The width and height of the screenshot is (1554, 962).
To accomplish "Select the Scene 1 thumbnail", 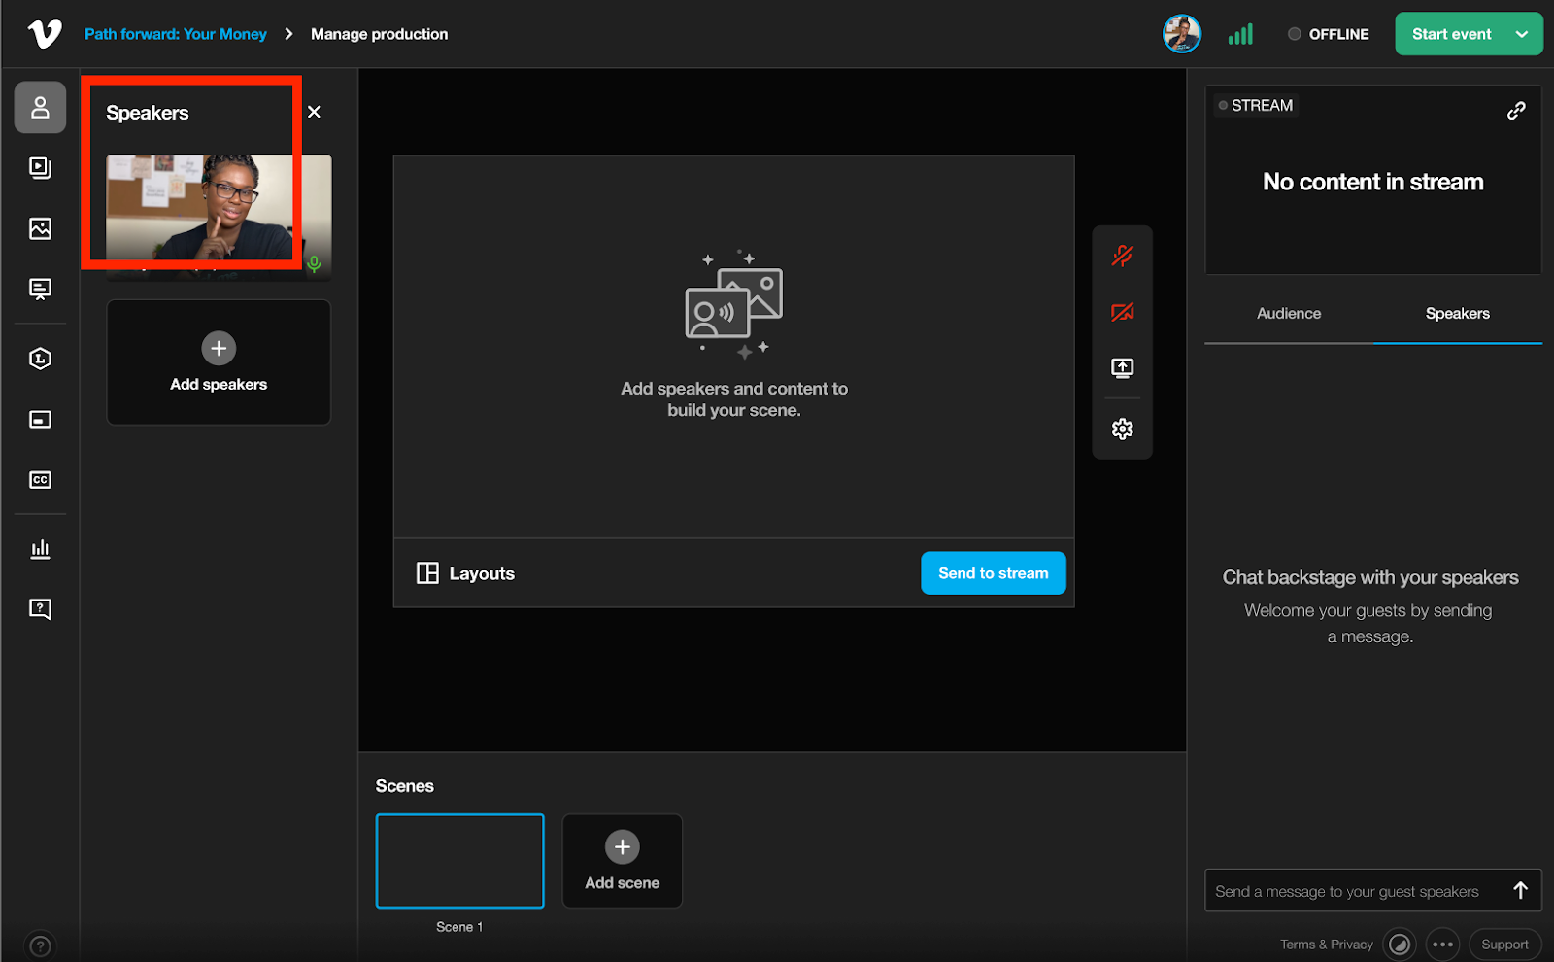I will tap(459, 861).
